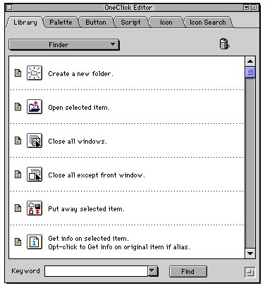Screen dimensions: 265x288
Task: Click the trash can icon
Action: [x=224, y=44]
